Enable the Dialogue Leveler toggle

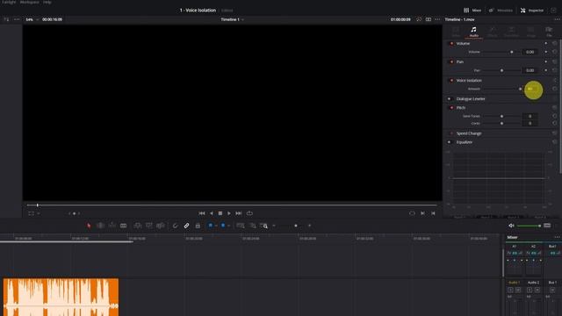click(x=450, y=99)
